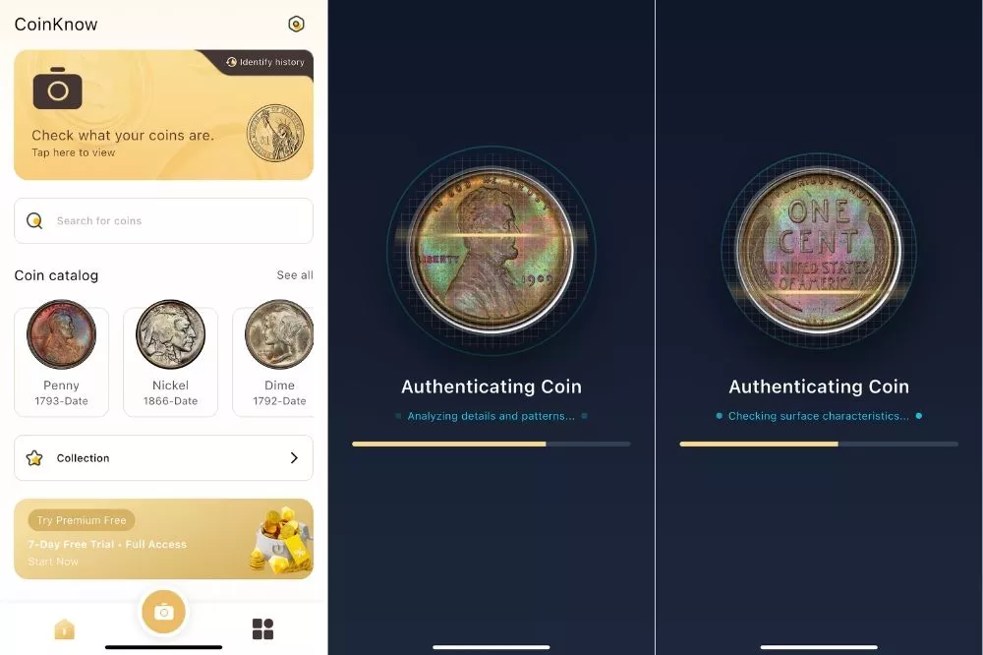Viewport: 983px width, 655px height.
Task: Switch to the grid tools tab
Action: [262, 628]
